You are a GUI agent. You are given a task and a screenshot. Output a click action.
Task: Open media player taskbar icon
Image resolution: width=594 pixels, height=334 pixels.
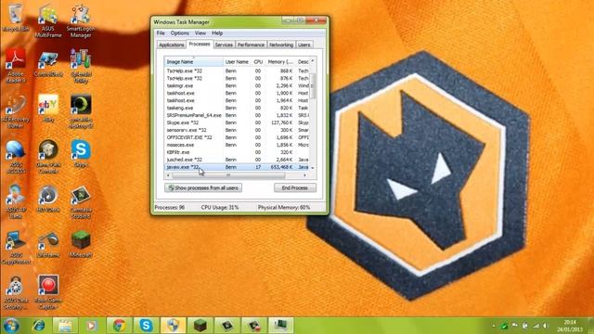tap(91, 326)
